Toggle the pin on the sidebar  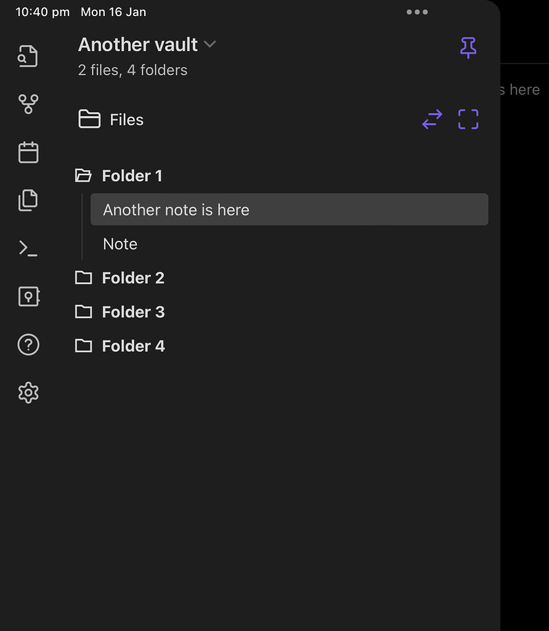pos(468,47)
